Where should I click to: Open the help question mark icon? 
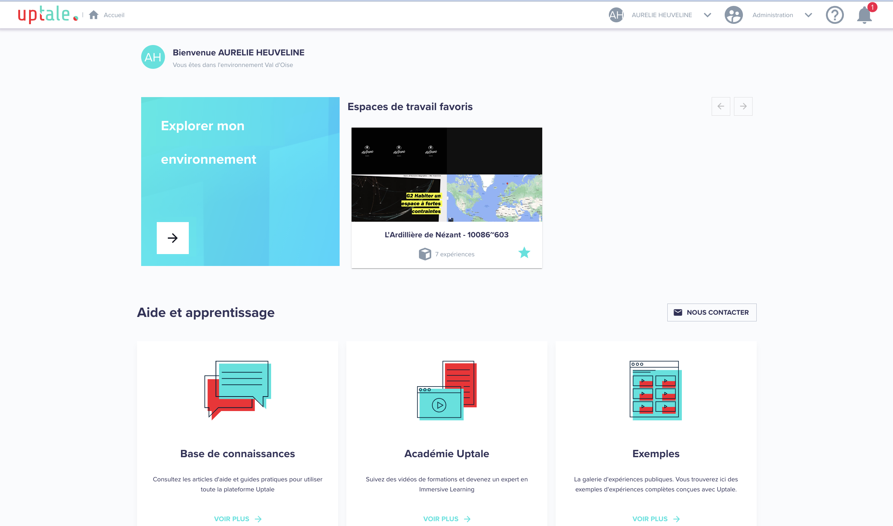[835, 15]
